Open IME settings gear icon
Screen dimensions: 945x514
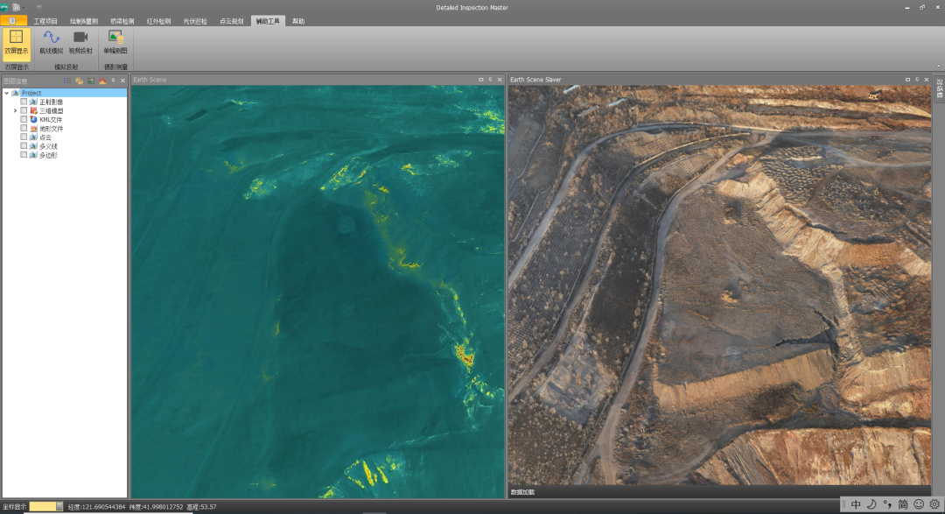(934, 504)
